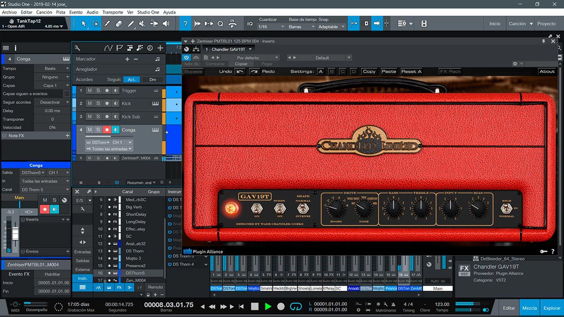This screenshot has height=317, width=564.
Task: Open the Archivo menu
Action: (9, 12)
